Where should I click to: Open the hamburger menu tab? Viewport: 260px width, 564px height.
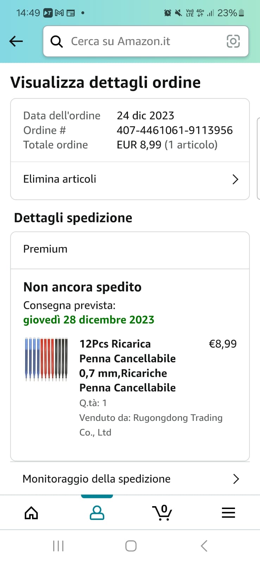coord(228,513)
